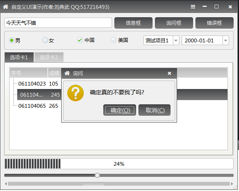Click the home icon in main title bar

[6, 7]
